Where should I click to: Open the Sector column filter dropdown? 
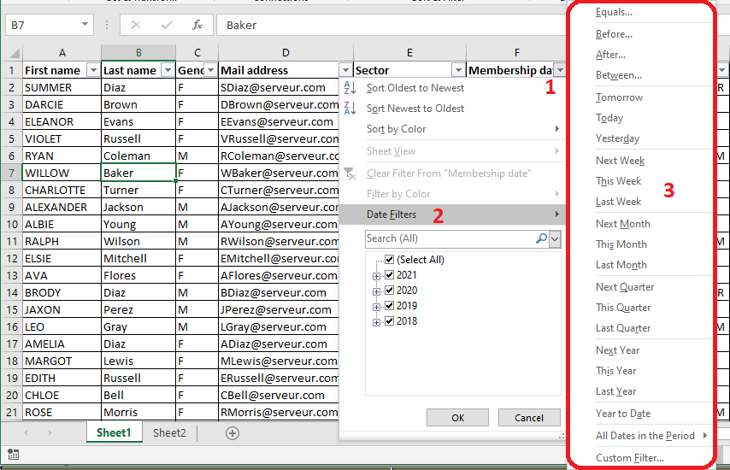[458, 71]
